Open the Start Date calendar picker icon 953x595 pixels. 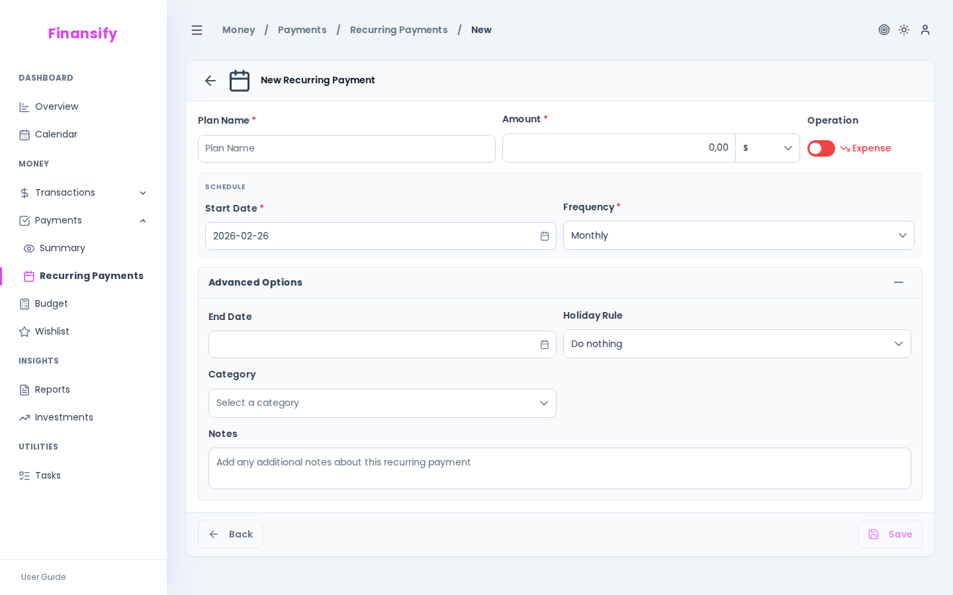click(544, 236)
